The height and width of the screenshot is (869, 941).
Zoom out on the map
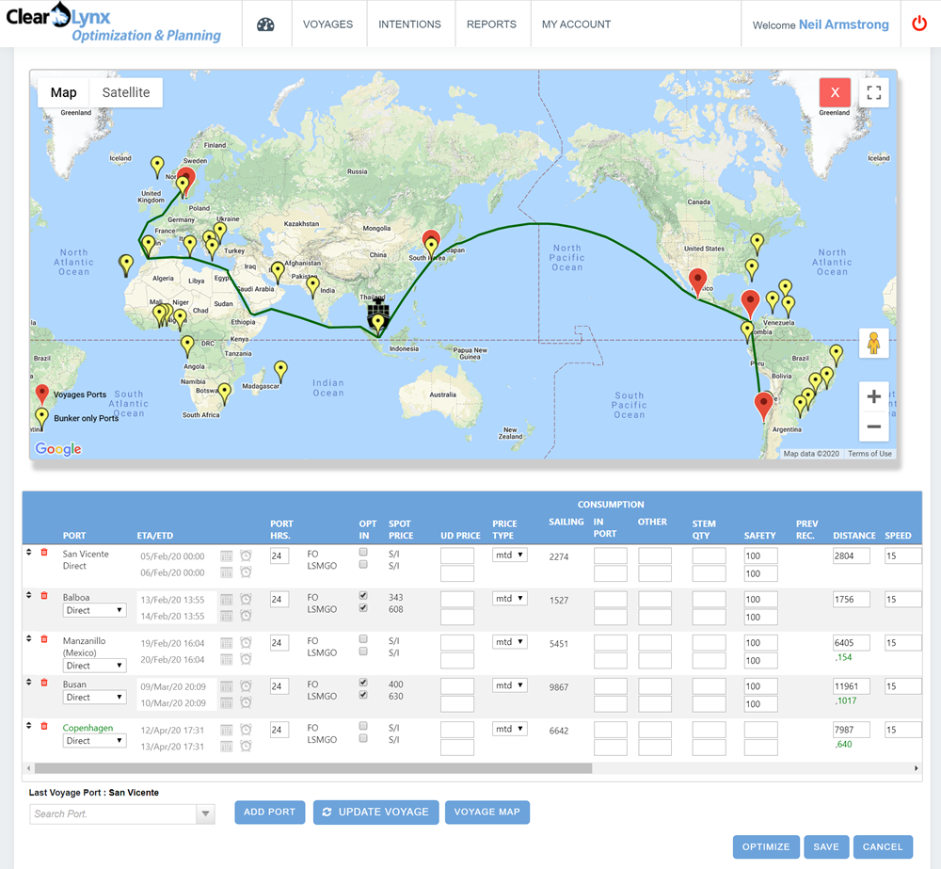pyautogui.click(x=874, y=427)
